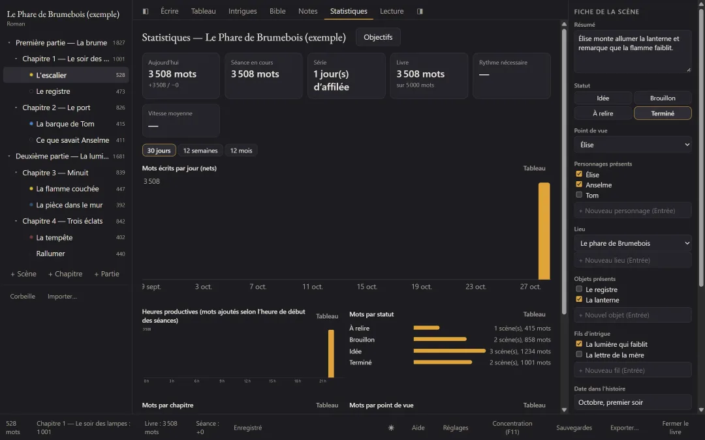
Task: Select the scene La flamme couchée
Action: click(x=67, y=189)
